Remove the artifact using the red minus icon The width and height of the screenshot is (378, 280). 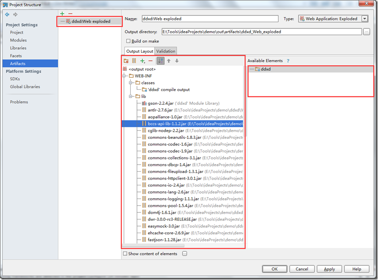coord(70,13)
